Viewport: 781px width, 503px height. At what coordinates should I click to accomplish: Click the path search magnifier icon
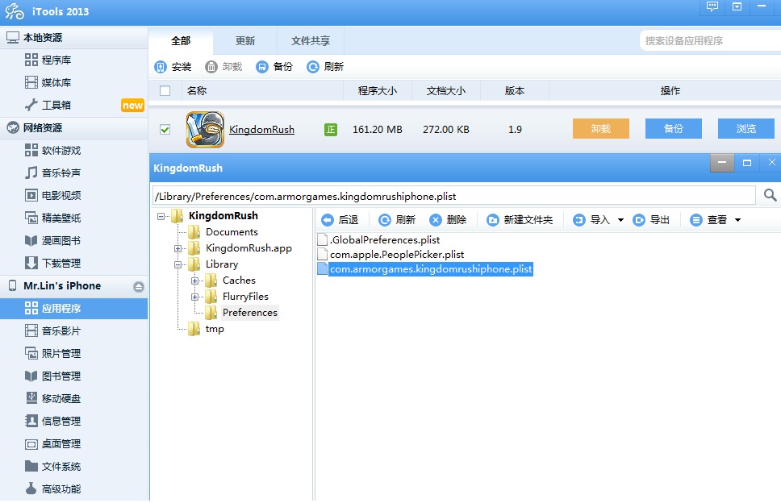(770, 196)
